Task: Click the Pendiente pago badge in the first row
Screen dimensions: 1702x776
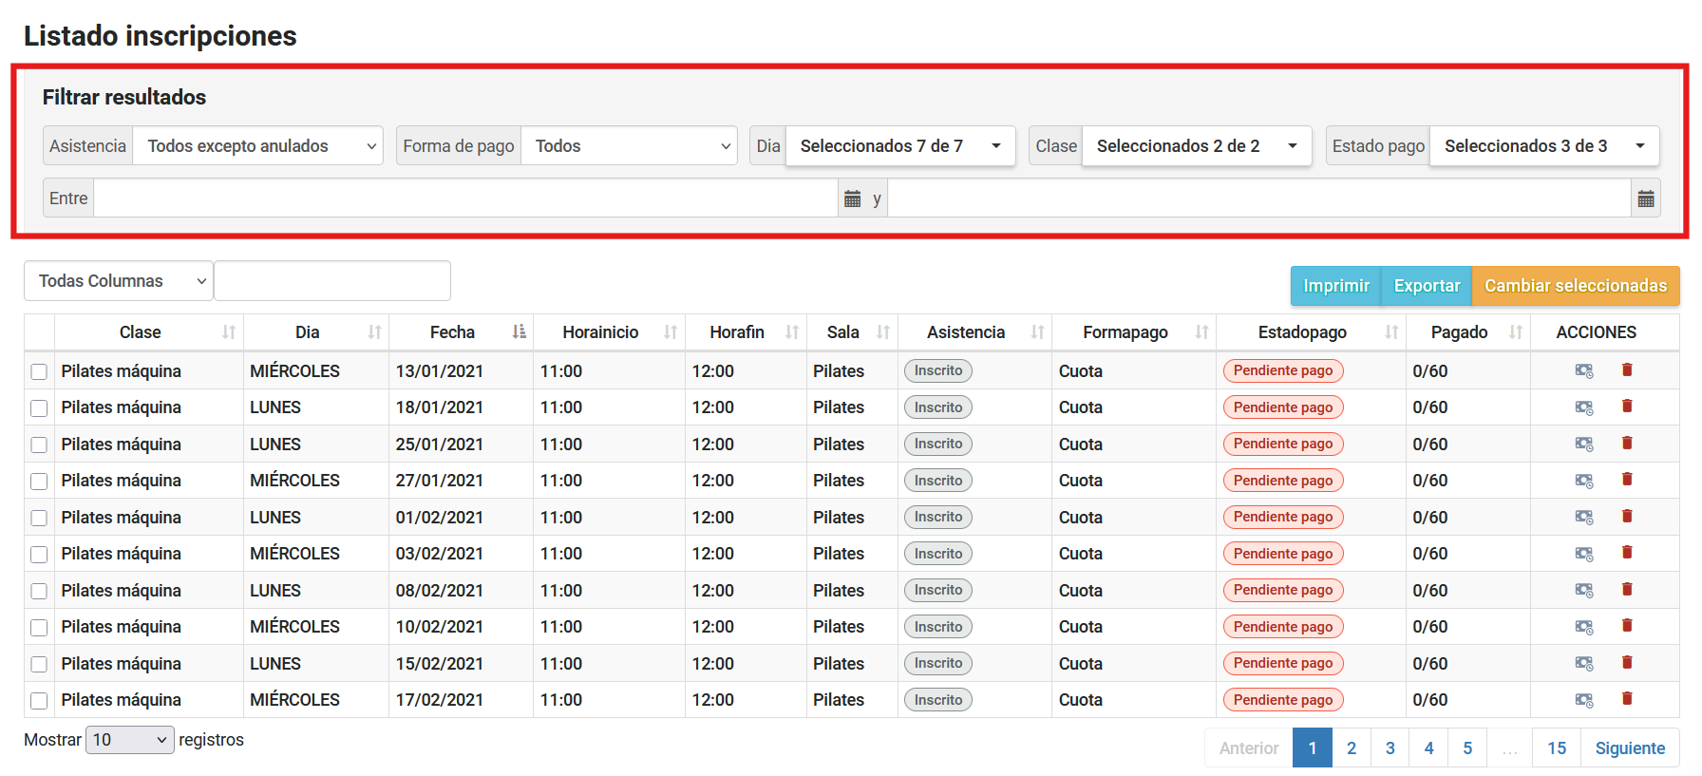Action: [x=1282, y=370]
